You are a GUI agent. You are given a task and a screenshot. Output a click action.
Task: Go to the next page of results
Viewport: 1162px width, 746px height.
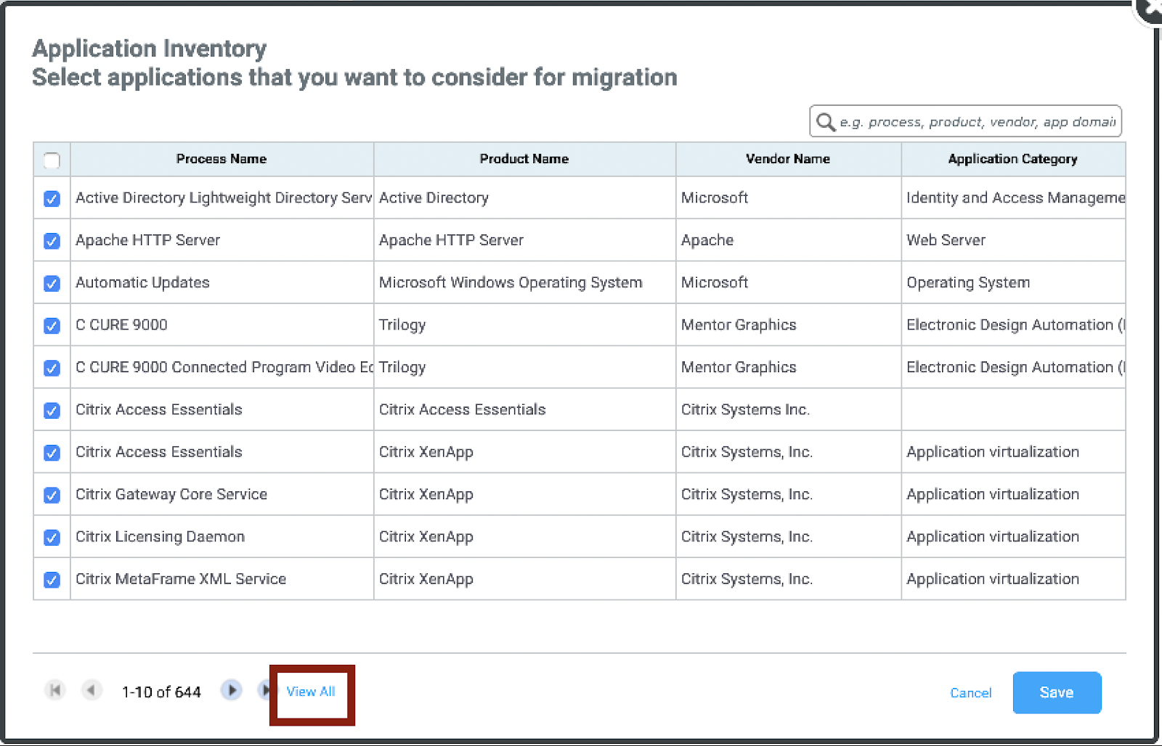tap(232, 689)
